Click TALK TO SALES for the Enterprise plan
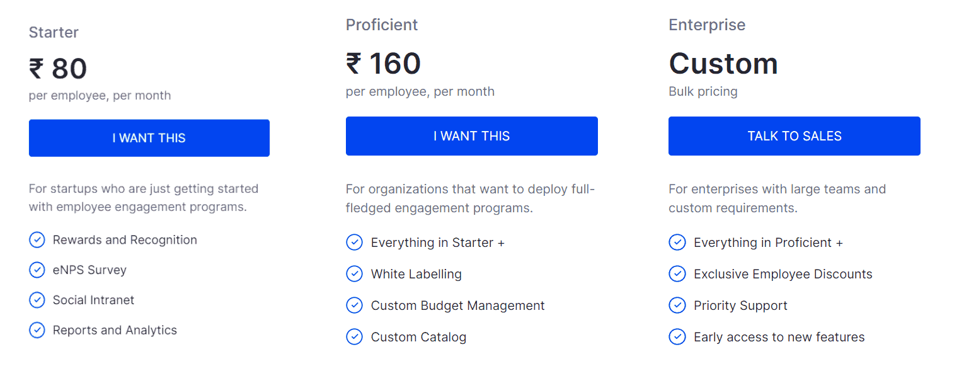 (x=794, y=135)
